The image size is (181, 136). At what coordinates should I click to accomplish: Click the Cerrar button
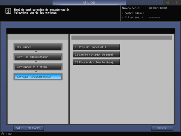[x=162, y=128]
